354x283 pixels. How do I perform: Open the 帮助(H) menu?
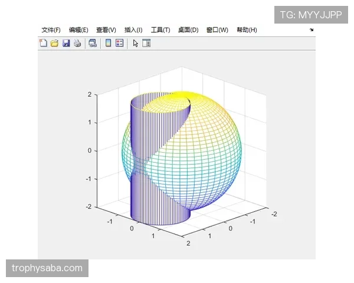point(247,30)
